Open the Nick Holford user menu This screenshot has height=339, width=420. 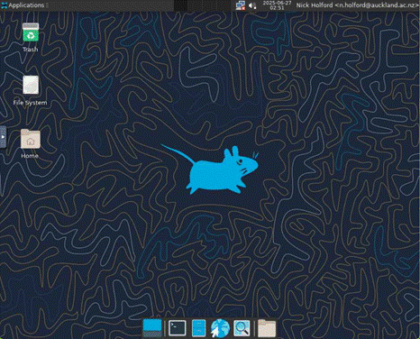[358, 5]
